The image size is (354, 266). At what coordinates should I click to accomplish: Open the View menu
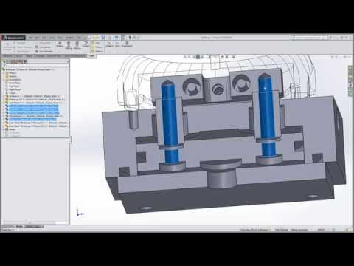point(44,38)
